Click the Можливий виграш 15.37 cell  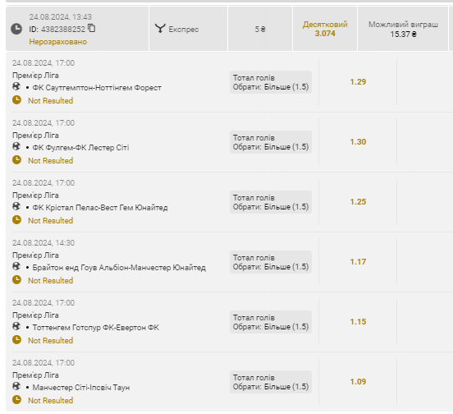tap(403, 29)
